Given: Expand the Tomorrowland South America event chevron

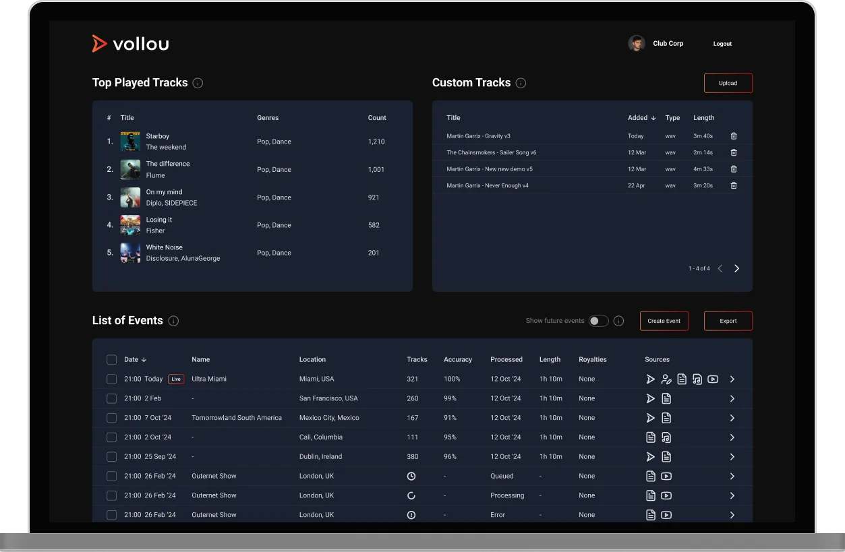Looking at the screenshot, I should 732,418.
